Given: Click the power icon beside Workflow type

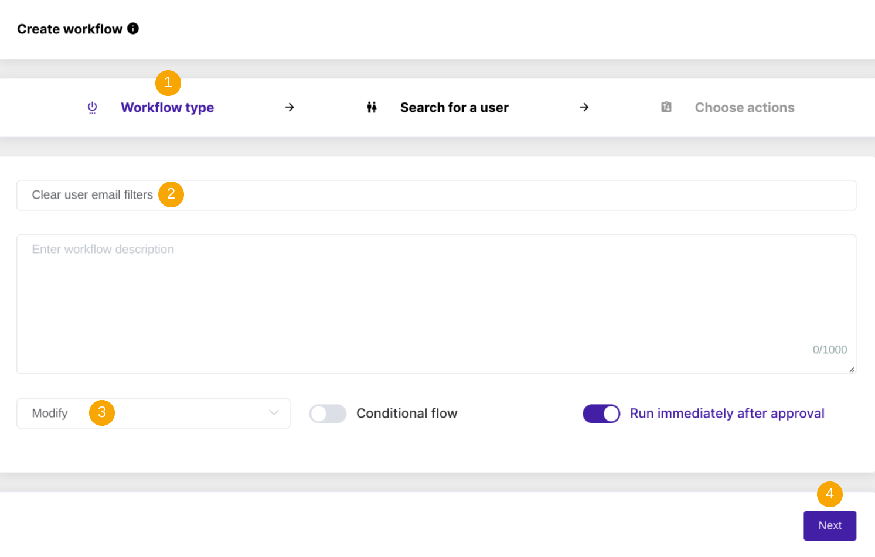Looking at the screenshot, I should pyautogui.click(x=92, y=107).
